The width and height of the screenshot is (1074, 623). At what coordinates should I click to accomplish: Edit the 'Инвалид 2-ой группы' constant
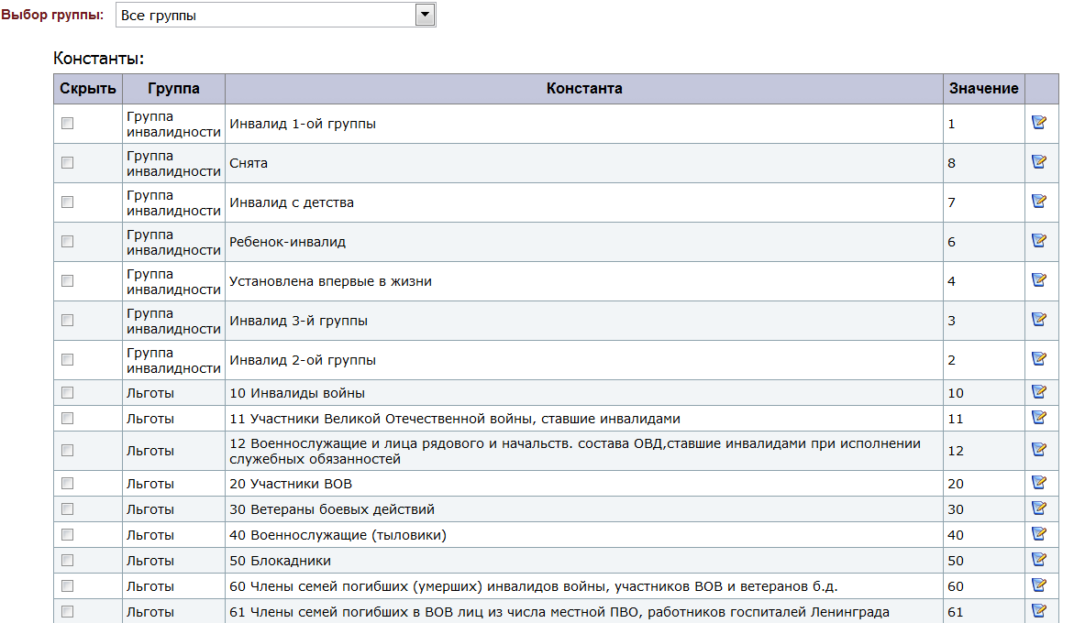pyautogui.click(x=1039, y=359)
